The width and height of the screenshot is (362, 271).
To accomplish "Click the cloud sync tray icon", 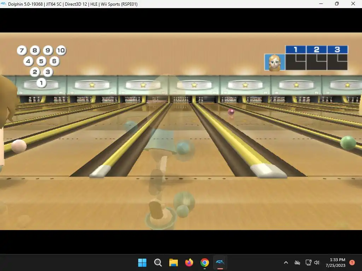I will 297,263.
